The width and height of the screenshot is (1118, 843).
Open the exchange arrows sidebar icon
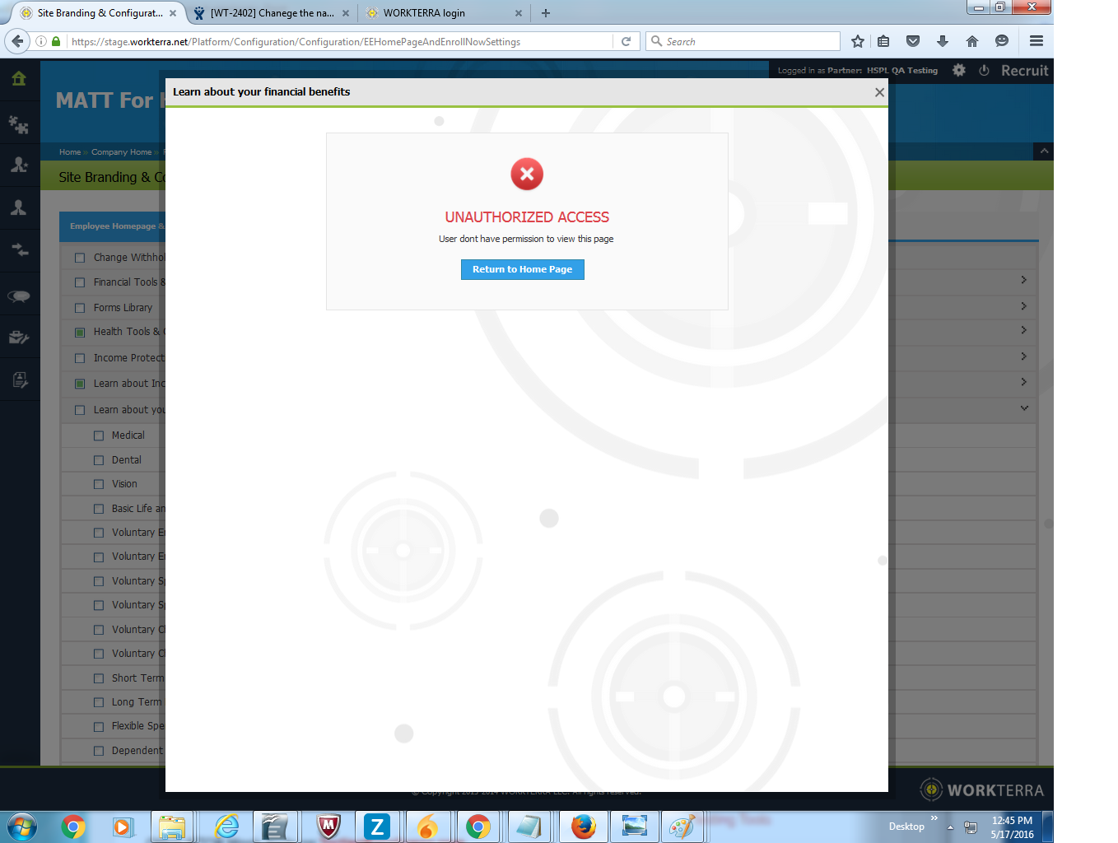[19, 249]
